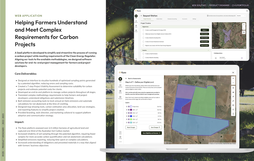Click the CEA 4 green color swatch
254x161 pixels.
point(131,119)
